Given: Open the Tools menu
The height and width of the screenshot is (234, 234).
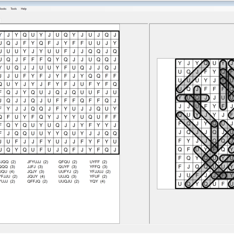Looking at the screenshot, I should coord(14,9).
